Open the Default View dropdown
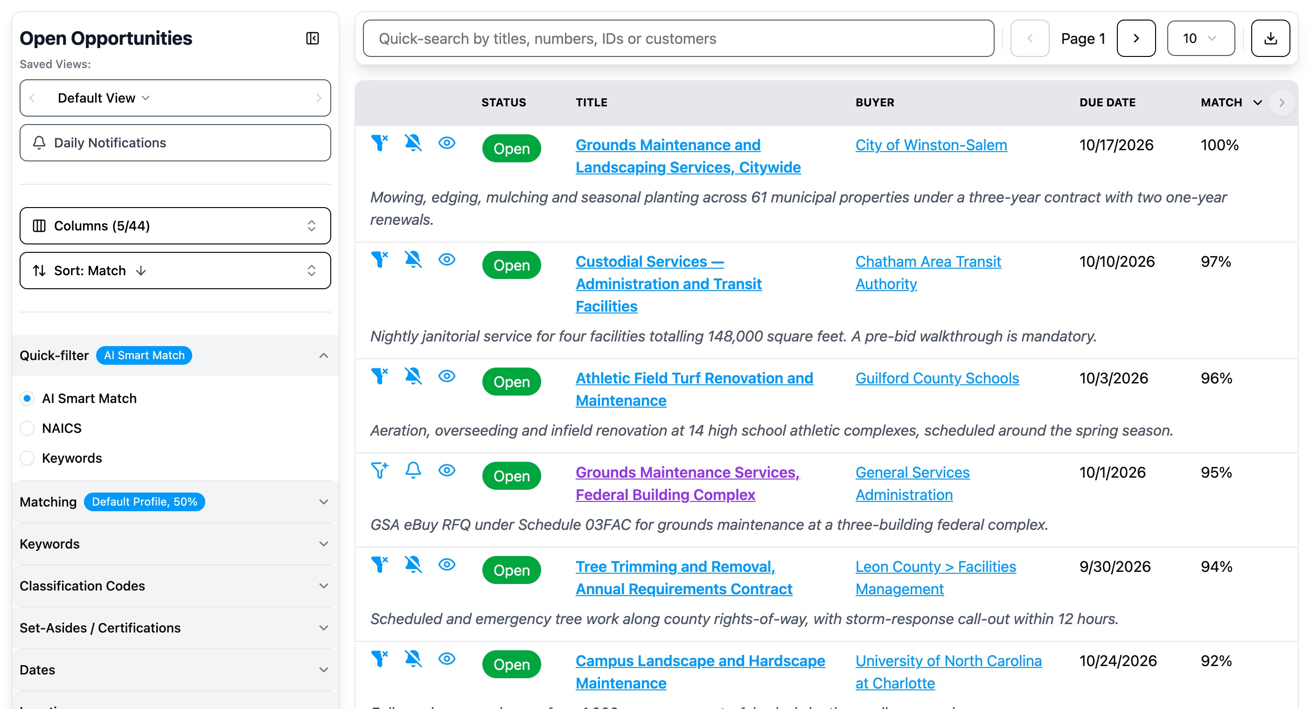 [x=104, y=97]
